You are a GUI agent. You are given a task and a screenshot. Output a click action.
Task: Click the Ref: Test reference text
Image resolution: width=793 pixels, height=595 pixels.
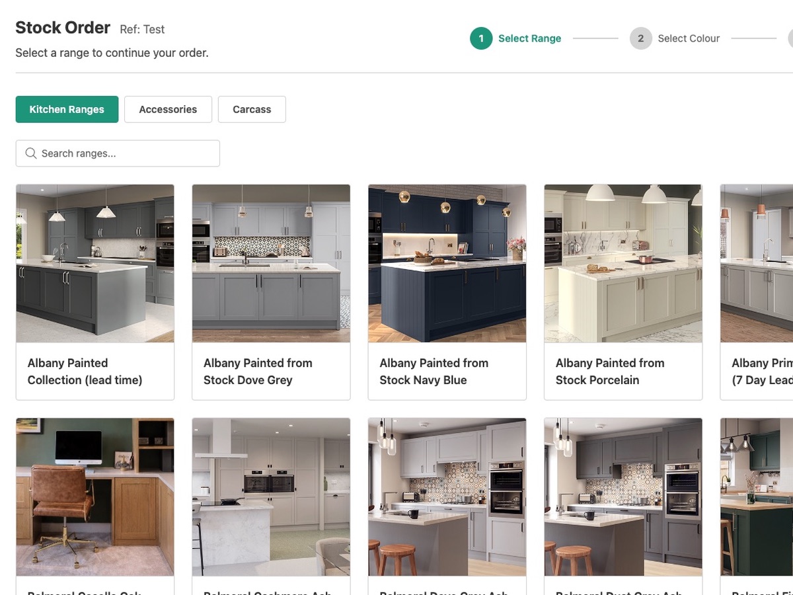142,29
